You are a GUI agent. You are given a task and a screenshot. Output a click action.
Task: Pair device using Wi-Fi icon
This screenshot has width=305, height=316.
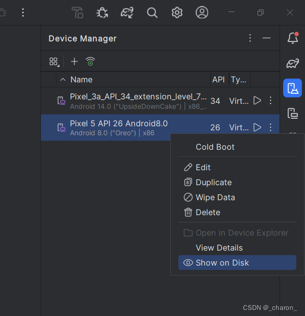[x=90, y=61]
